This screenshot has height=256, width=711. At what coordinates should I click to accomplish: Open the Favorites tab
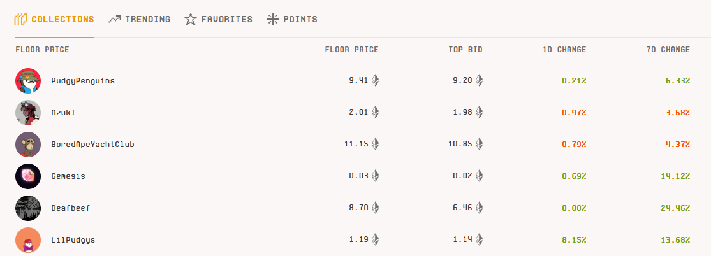[x=219, y=20]
